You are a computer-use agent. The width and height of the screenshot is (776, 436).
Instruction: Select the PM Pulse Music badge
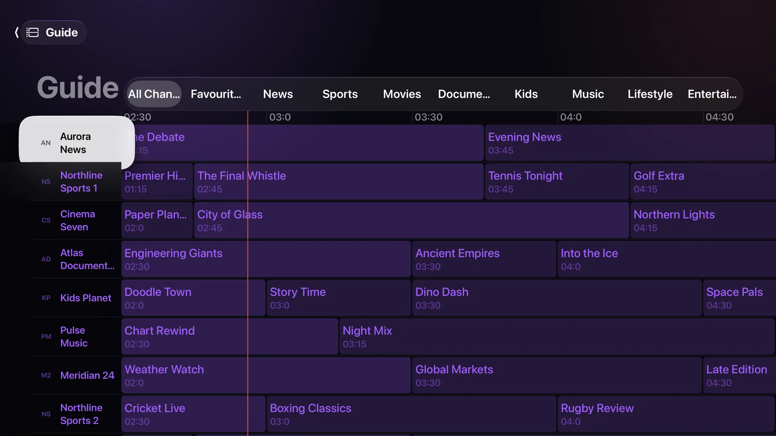click(x=46, y=337)
